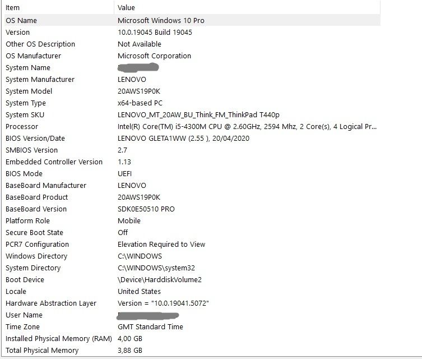Click the United States locale value
422x359 pixels.
coord(139,292)
